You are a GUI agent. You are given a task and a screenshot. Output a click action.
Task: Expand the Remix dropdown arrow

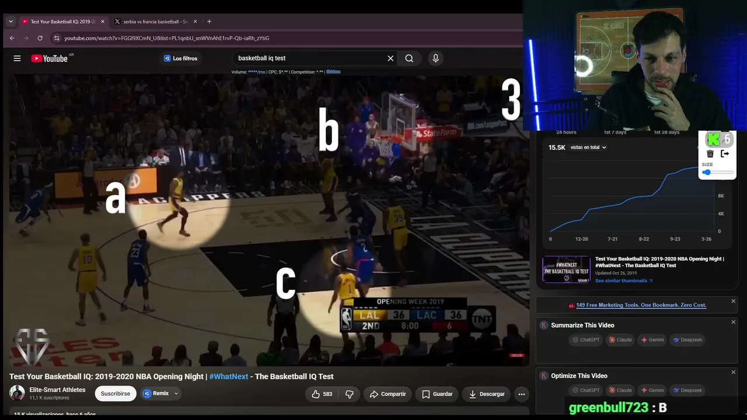176,394
